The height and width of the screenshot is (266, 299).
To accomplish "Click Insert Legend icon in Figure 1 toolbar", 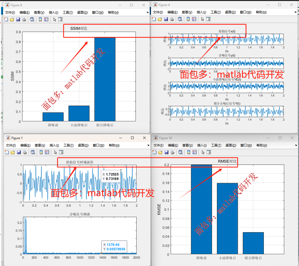I will tap(47, 152).
